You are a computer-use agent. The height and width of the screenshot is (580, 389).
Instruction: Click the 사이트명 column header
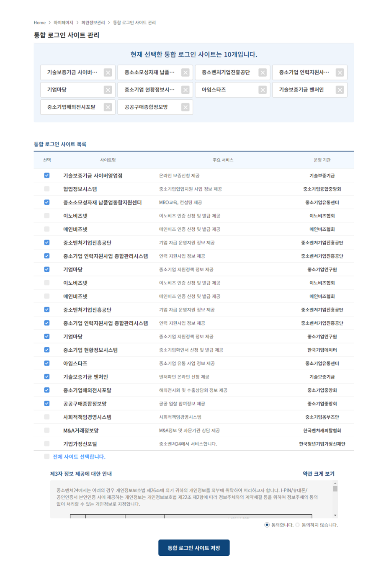[x=108, y=160]
